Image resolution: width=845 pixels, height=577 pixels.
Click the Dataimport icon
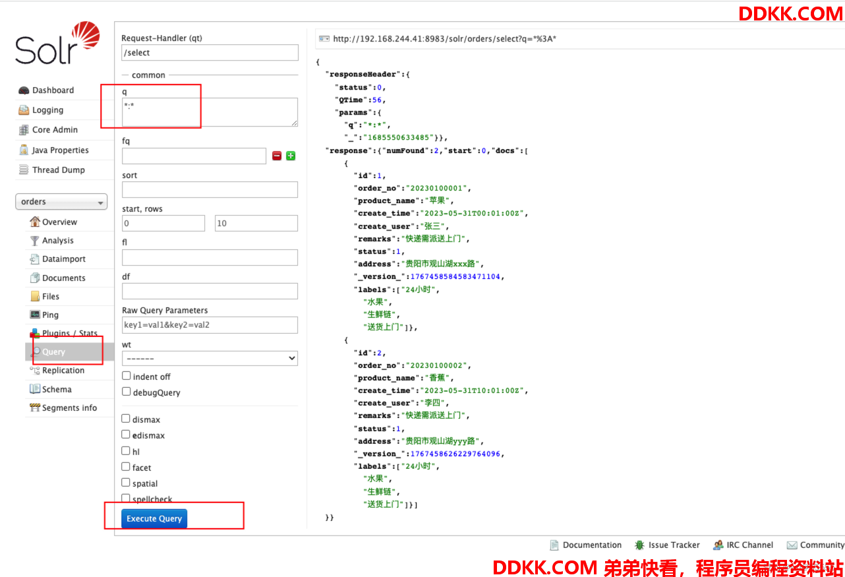(x=35, y=259)
